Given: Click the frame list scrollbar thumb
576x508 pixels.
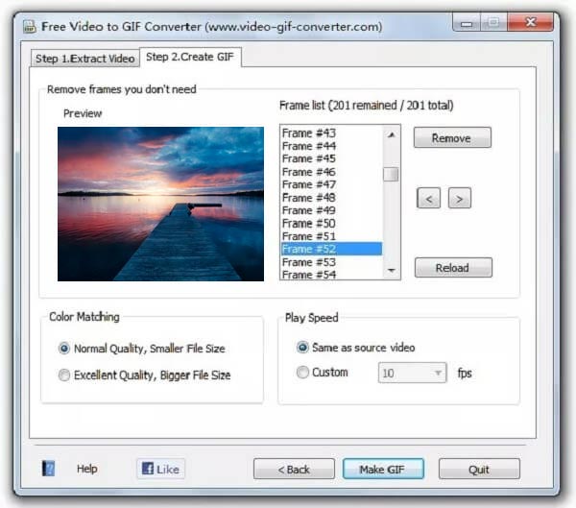Looking at the screenshot, I should [391, 174].
